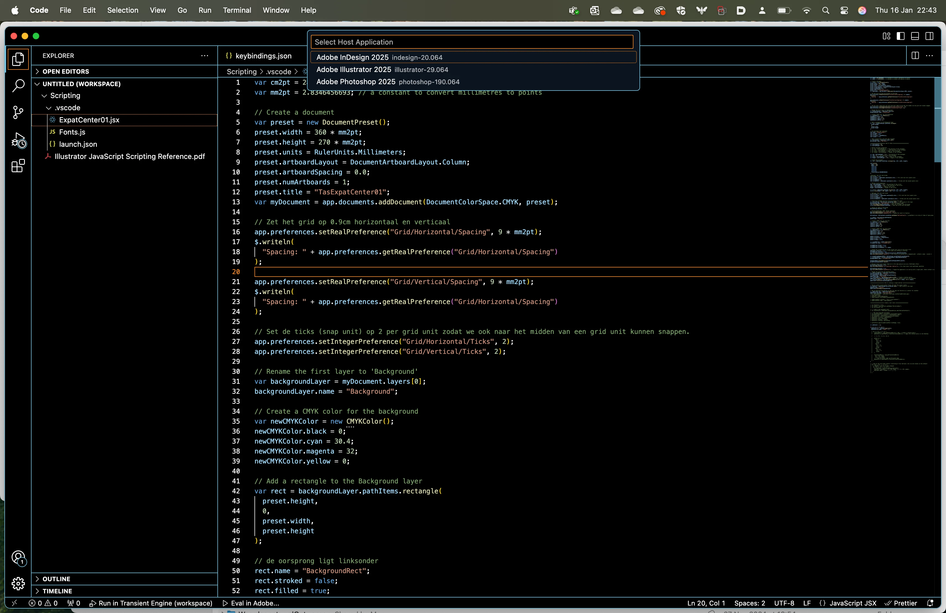The image size is (946, 613).
Task: Expand the Outline section
Action: 56,579
